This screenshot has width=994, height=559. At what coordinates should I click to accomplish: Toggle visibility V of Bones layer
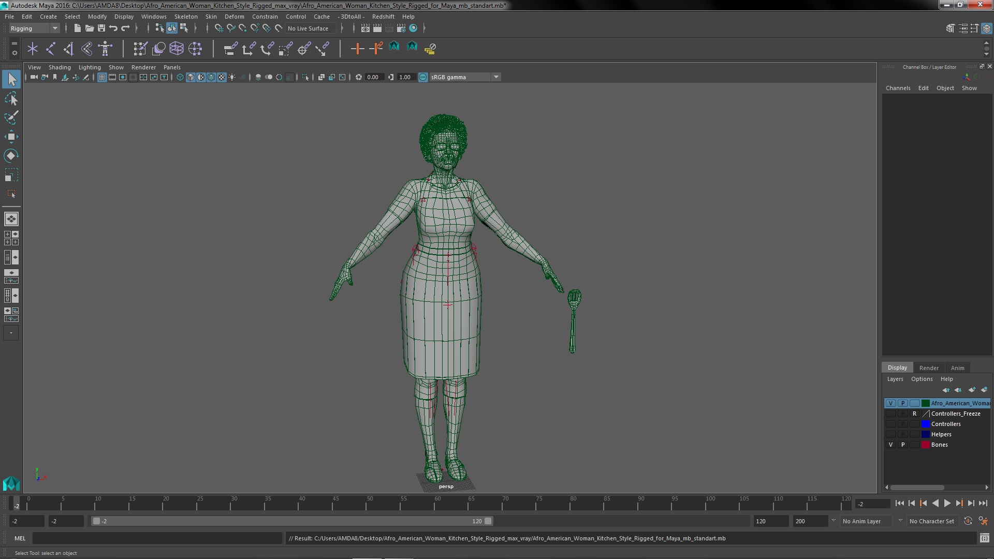pyautogui.click(x=890, y=445)
